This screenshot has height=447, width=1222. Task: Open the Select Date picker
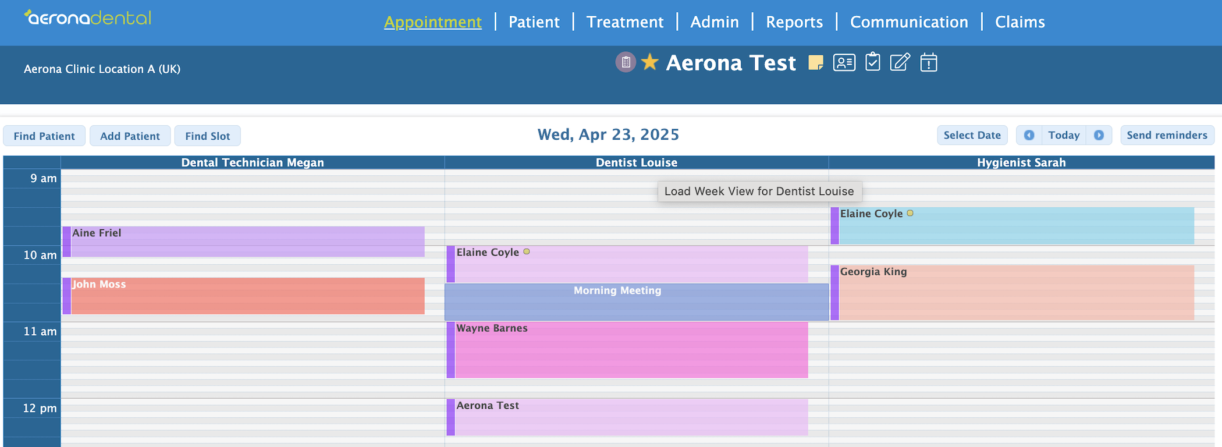pos(972,135)
